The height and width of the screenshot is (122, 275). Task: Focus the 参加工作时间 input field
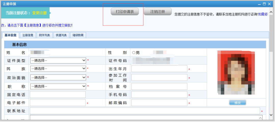159,77
